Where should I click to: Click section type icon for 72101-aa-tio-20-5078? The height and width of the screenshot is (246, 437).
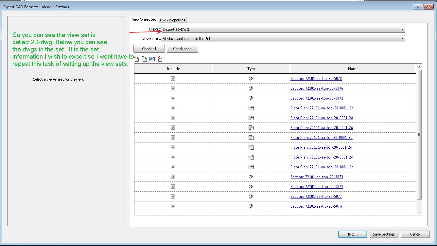tap(251, 79)
